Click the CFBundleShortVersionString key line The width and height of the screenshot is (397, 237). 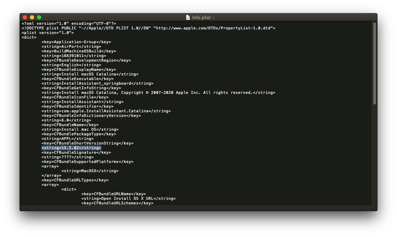click(x=87, y=143)
